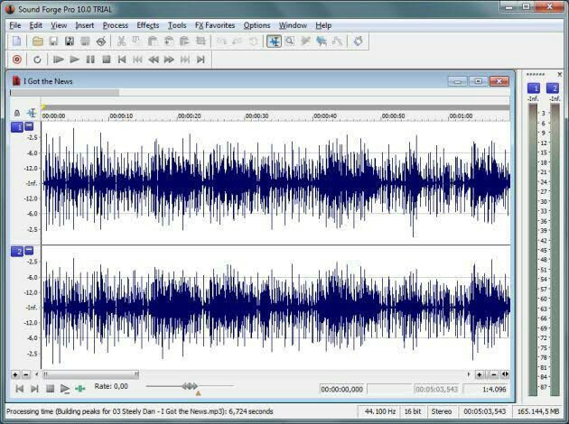Screen dimensions: 569x424
Task: Select the Pencil Tool icon
Action: [305, 41]
